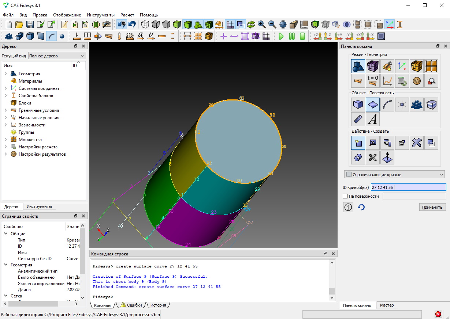Expand the Граничные условия tree node
Image resolution: width=450 pixels, height=319 pixels.
point(6,110)
